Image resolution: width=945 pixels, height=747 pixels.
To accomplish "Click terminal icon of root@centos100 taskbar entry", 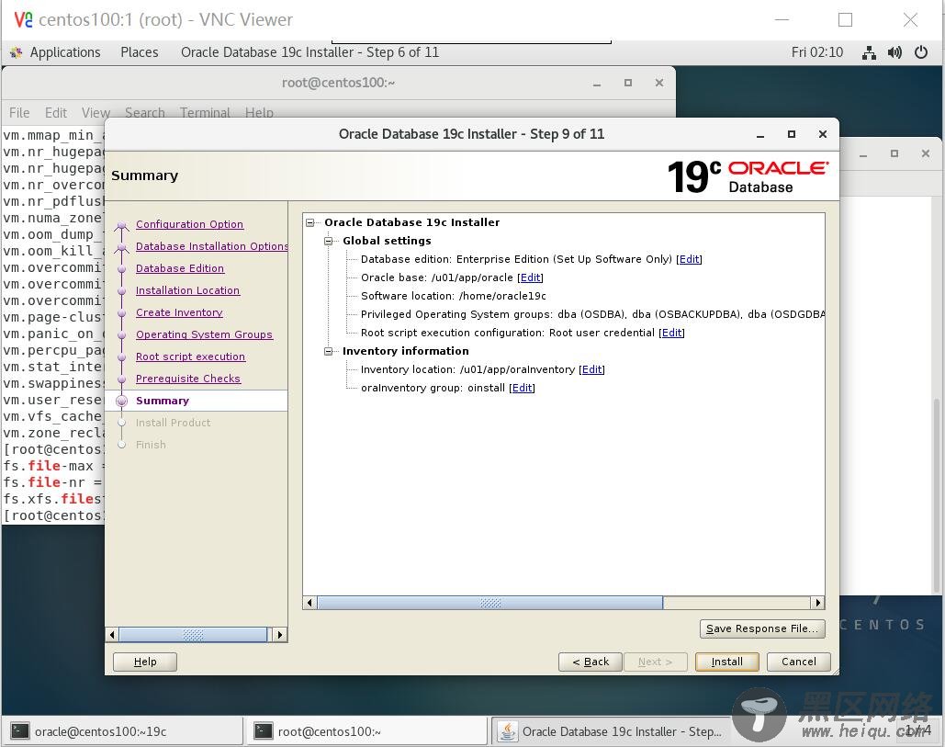I will [x=263, y=731].
